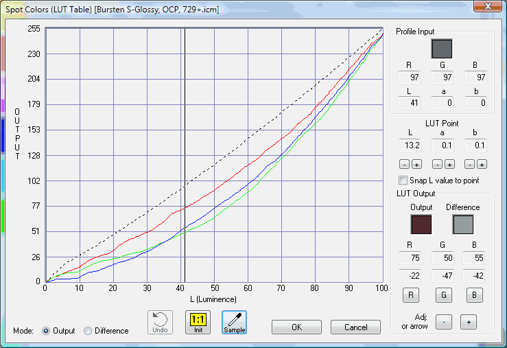
Task: Click the L (Luminence) axis label
Action: pyautogui.click(x=213, y=299)
